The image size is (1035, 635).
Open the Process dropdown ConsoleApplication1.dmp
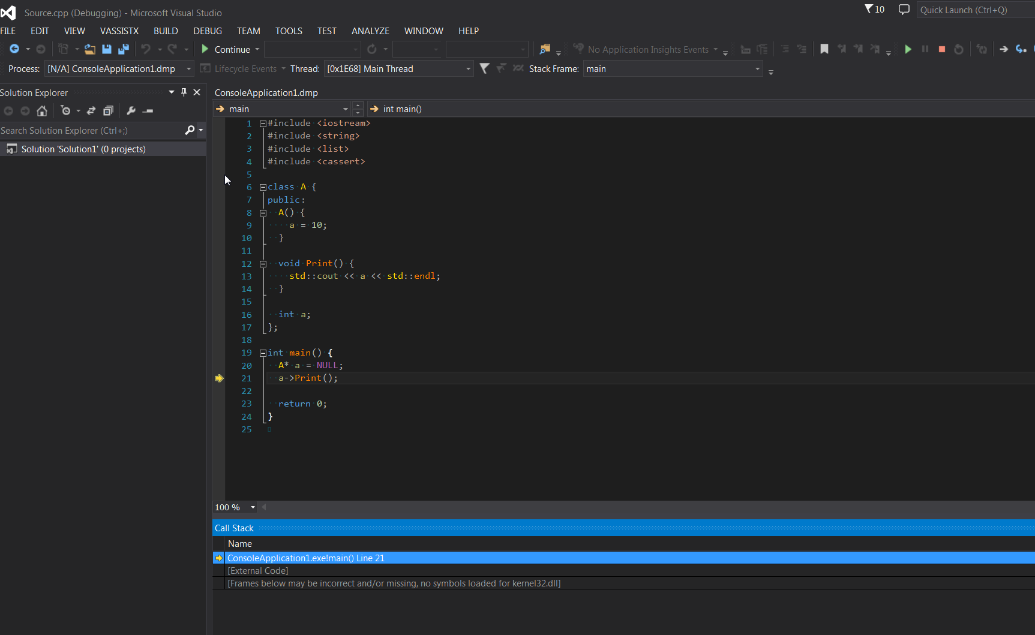click(x=119, y=69)
